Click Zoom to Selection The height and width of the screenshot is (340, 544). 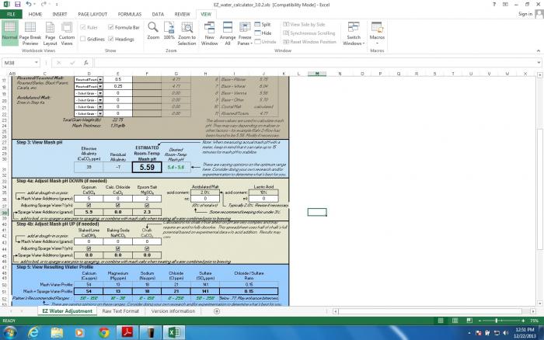click(187, 33)
